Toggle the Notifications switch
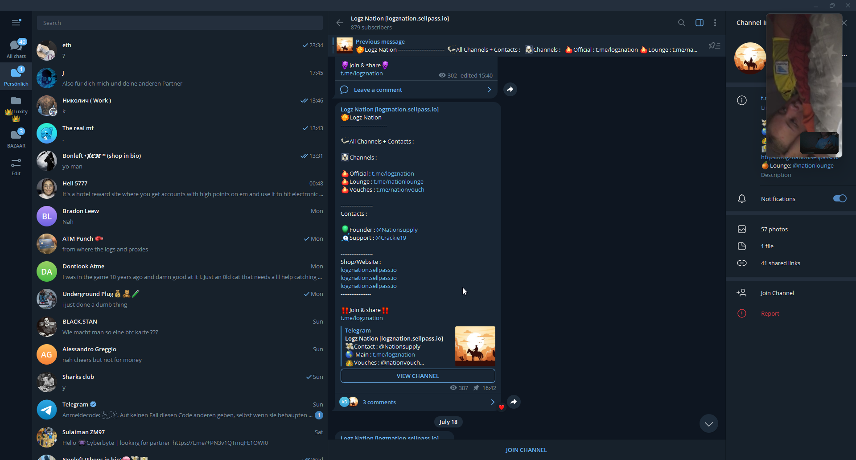Image resolution: width=856 pixels, height=460 pixels. point(839,199)
